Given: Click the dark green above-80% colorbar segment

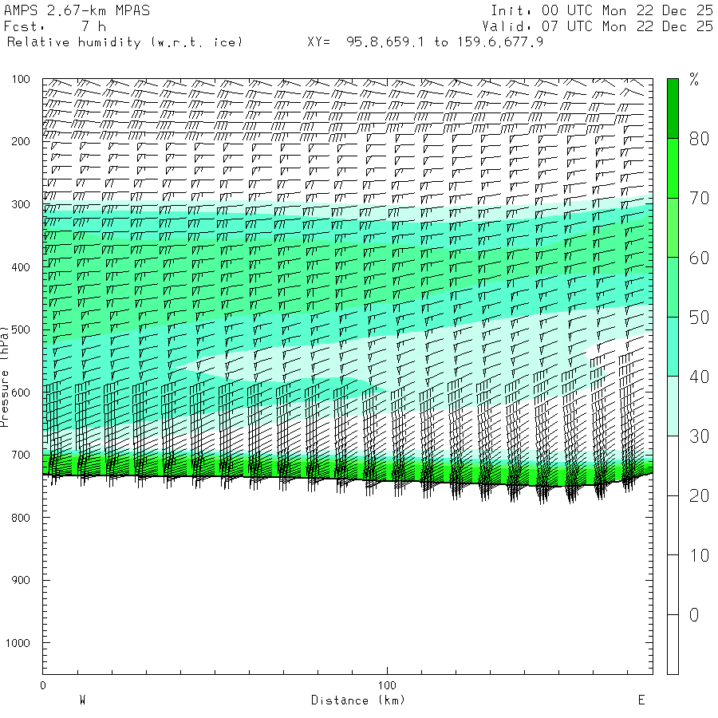Looking at the screenshot, I should click(673, 108).
